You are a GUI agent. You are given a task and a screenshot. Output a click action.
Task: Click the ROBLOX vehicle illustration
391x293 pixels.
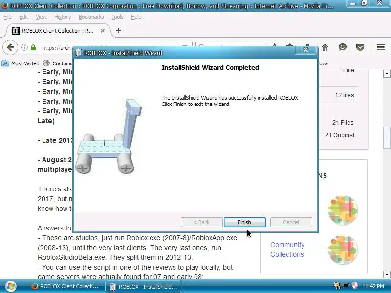109,137
